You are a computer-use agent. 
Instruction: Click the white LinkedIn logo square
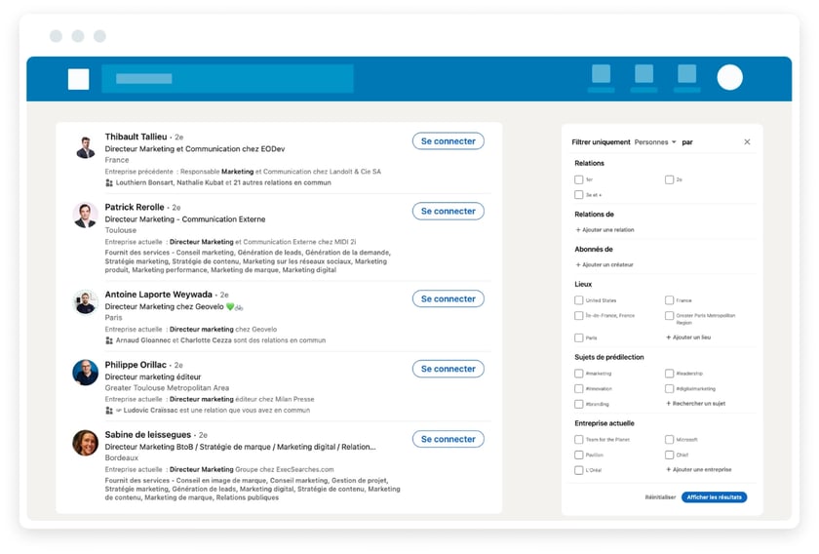coord(78,79)
